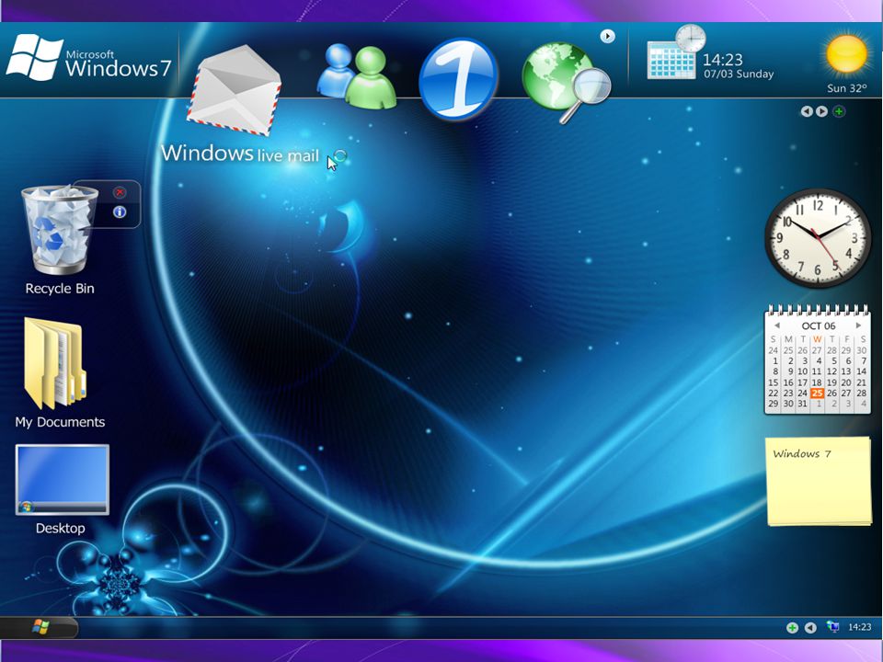Click the blue info icon beside Recycle Bin
The height and width of the screenshot is (662, 883).
point(120,212)
